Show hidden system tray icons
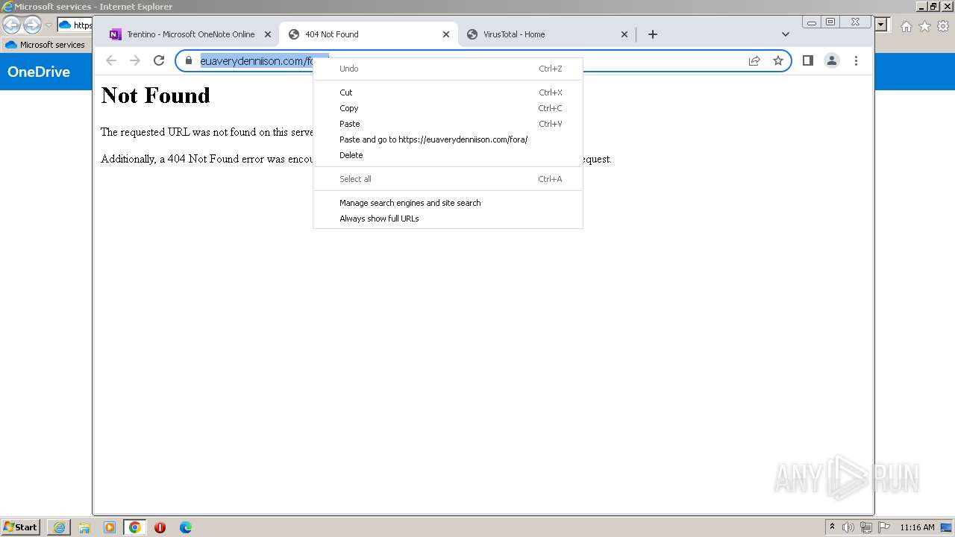 click(x=832, y=527)
